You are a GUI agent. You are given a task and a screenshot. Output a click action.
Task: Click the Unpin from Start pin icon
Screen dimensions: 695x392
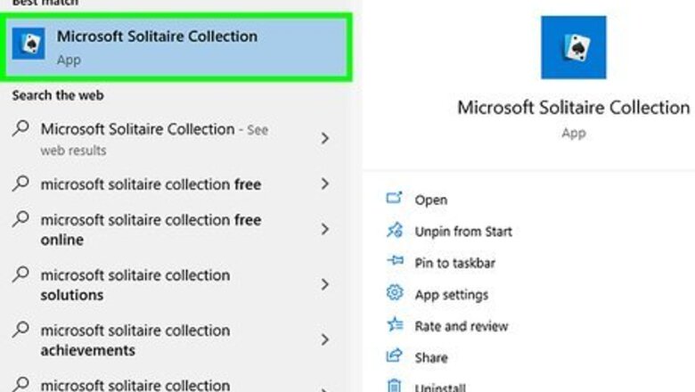[395, 230]
